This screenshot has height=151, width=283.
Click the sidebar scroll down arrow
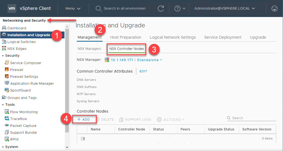[x=67, y=147]
